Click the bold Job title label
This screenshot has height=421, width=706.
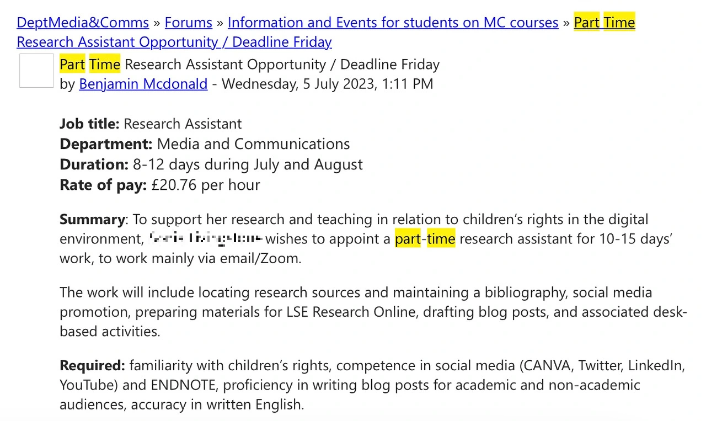point(89,124)
